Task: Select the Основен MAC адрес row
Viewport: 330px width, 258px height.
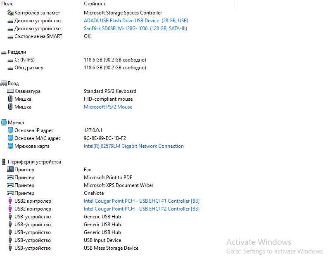Action: 38,138
